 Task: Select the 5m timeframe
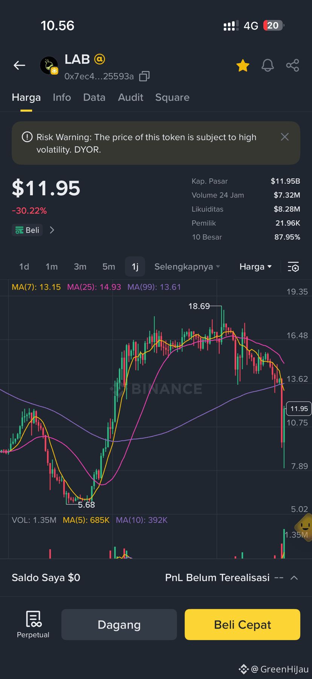coord(109,267)
